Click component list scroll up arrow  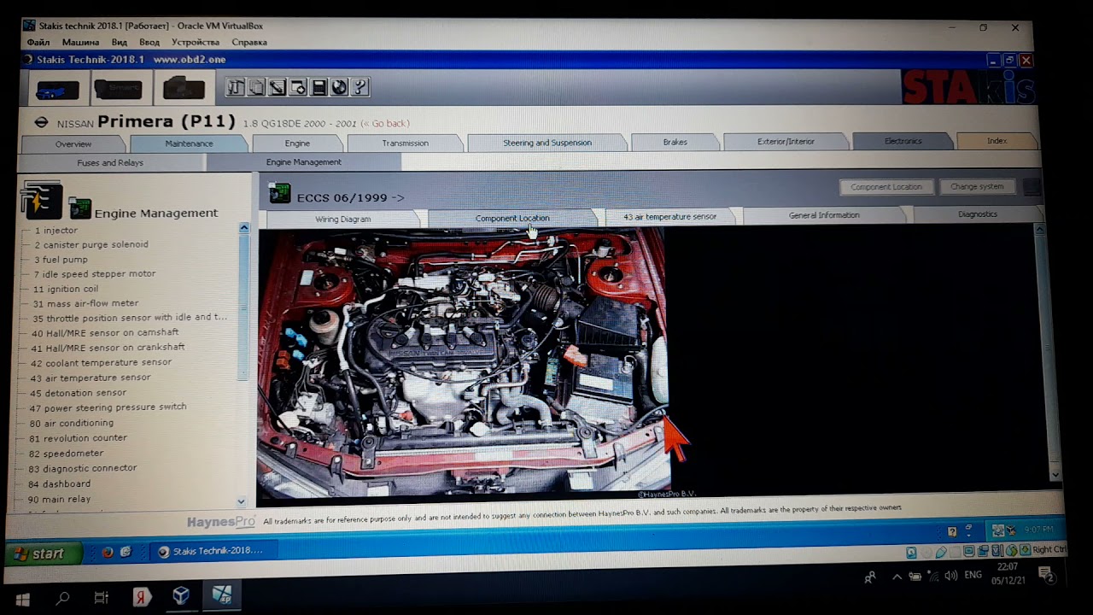(244, 228)
